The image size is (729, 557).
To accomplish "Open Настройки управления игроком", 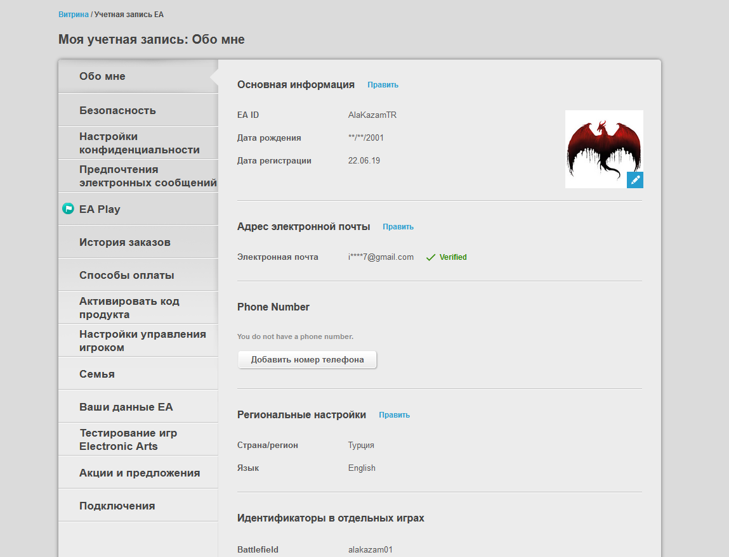I will click(x=138, y=341).
